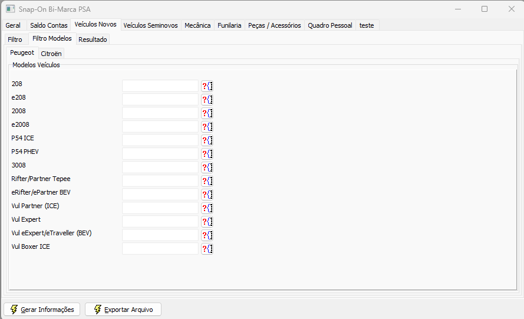Screen dimensions: 524x319
Task: Focus the e208 model input field
Action: pyautogui.click(x=160, y=99)
